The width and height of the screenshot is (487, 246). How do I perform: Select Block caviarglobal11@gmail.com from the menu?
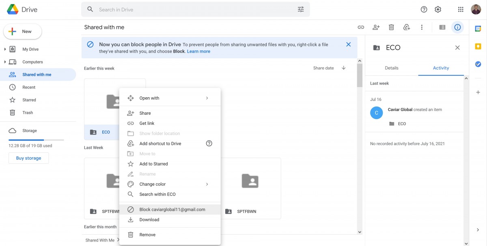tap(173, 209)
